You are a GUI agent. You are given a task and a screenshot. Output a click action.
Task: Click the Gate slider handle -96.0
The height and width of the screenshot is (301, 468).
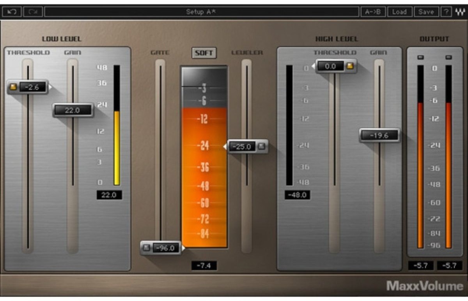[x=161, y=248]
